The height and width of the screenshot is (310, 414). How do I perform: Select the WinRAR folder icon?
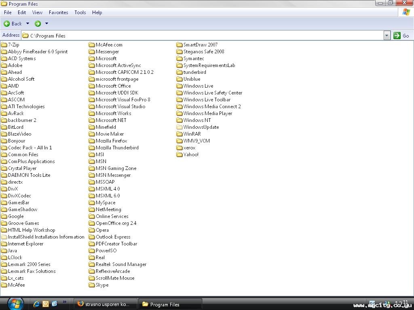179,134
